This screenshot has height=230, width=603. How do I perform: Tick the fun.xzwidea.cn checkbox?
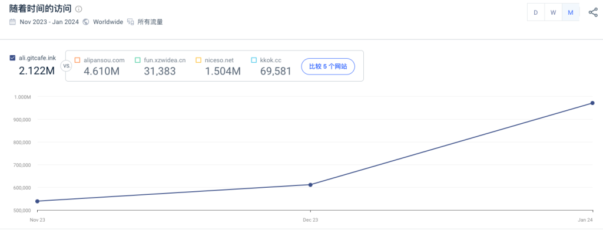click(138, 60)
